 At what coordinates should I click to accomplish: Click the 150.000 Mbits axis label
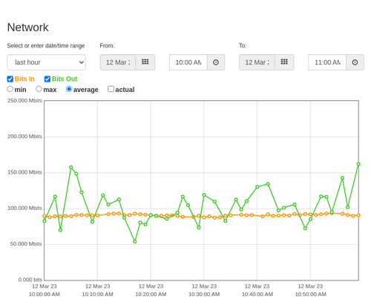point(24,172)
